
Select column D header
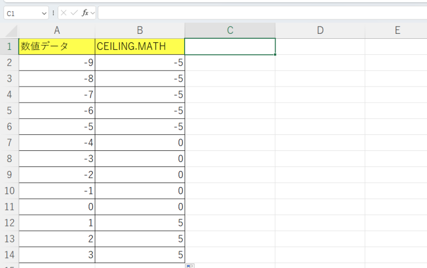[x=320, y=31]
